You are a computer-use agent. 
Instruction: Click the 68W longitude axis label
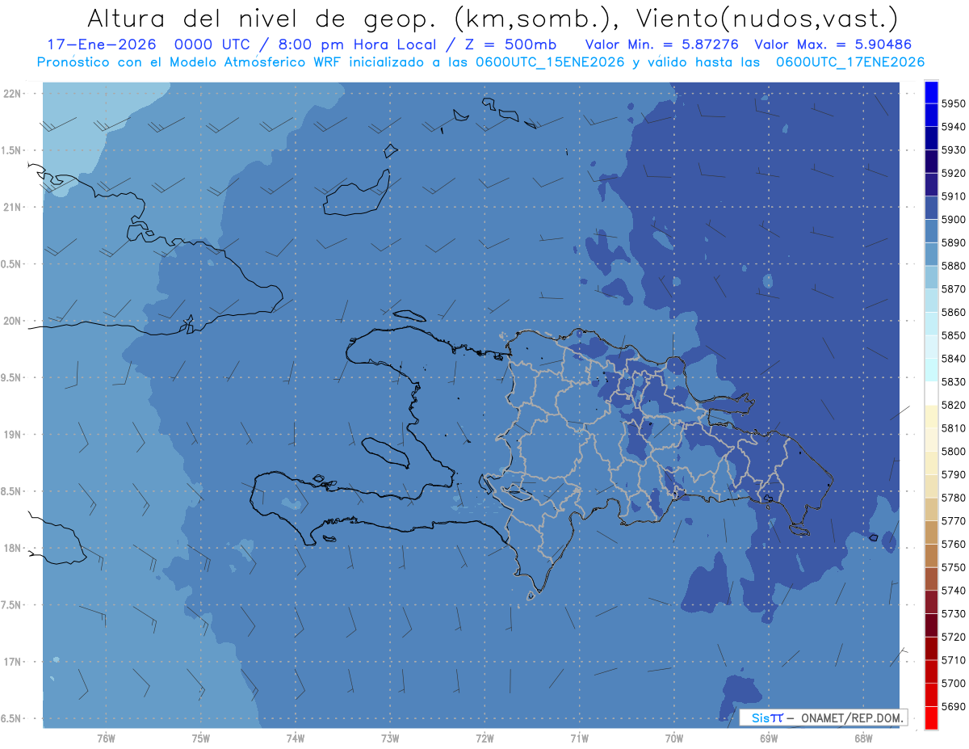click(862, 738)
